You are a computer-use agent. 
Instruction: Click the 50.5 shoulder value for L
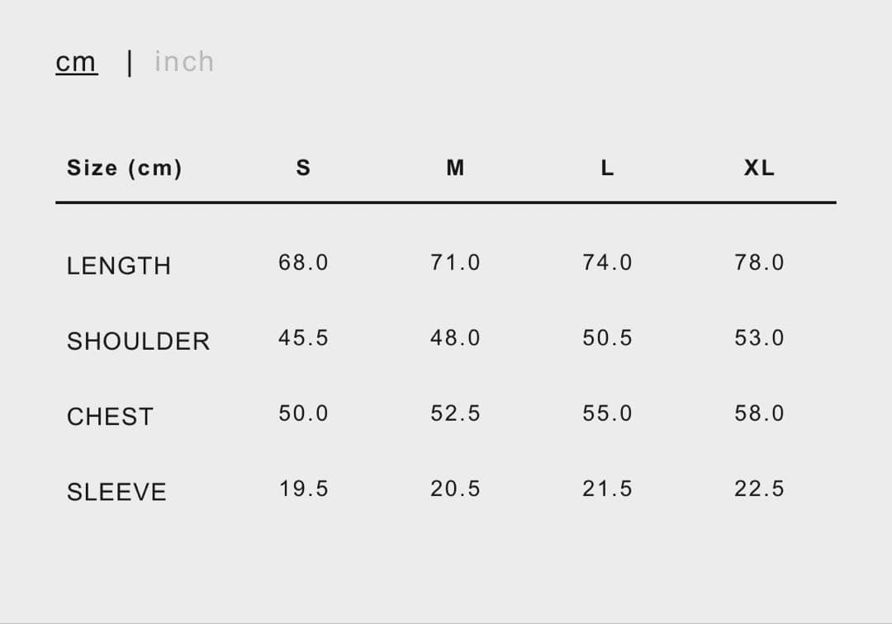point(607,338)
